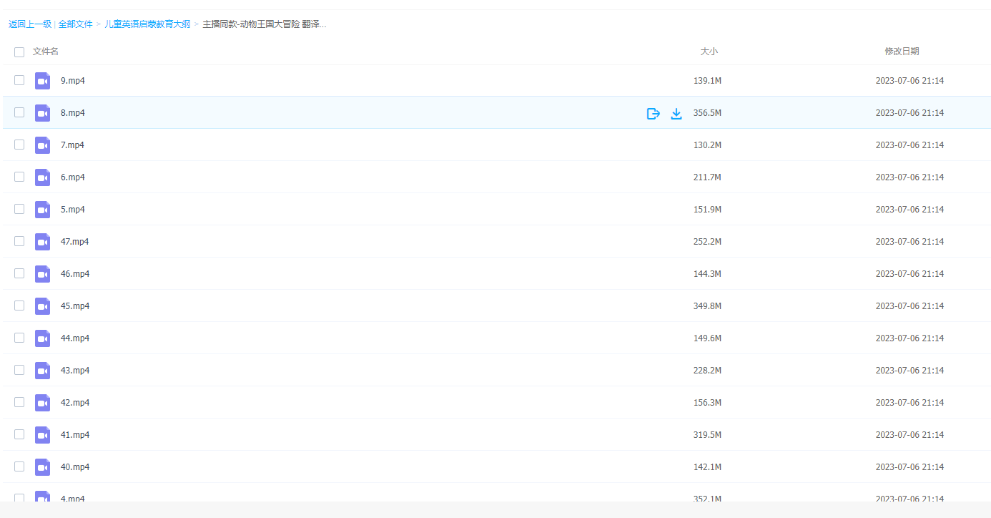Screen dimensions: 991x518
Task: Sort by the 文件名 column header
Action: pos(46,52)
